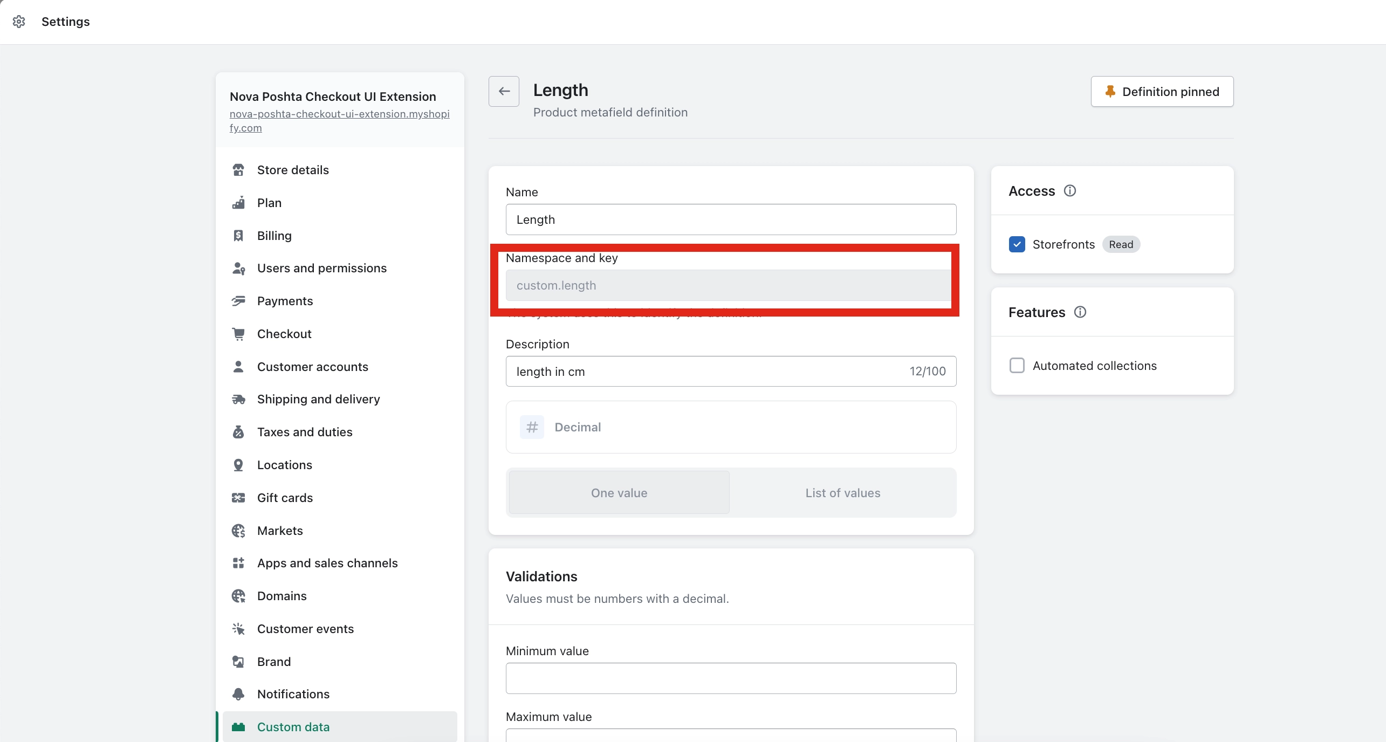
Task: Open Gift cards settings
Action: tap(340, 498)
